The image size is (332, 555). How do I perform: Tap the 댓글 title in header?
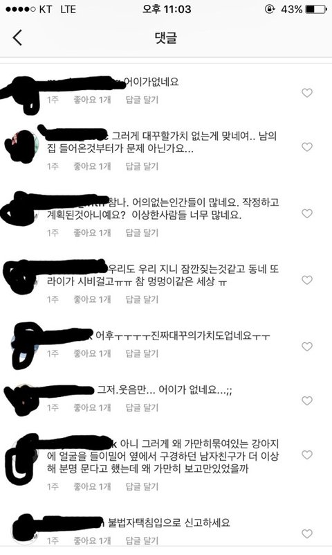[x=166, y=37]
